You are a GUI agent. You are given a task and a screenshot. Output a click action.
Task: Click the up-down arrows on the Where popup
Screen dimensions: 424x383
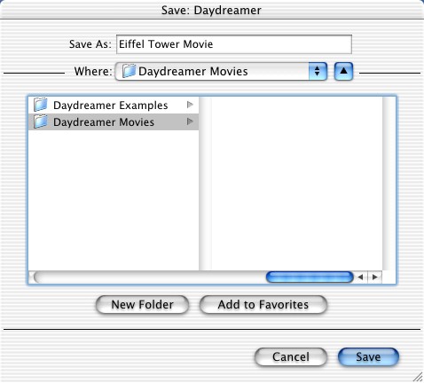[318, 71]
